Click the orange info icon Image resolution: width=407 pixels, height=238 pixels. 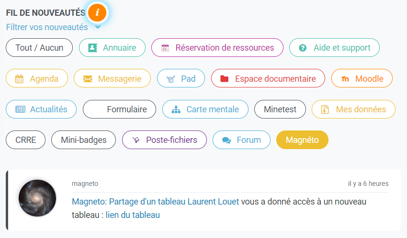97,12
